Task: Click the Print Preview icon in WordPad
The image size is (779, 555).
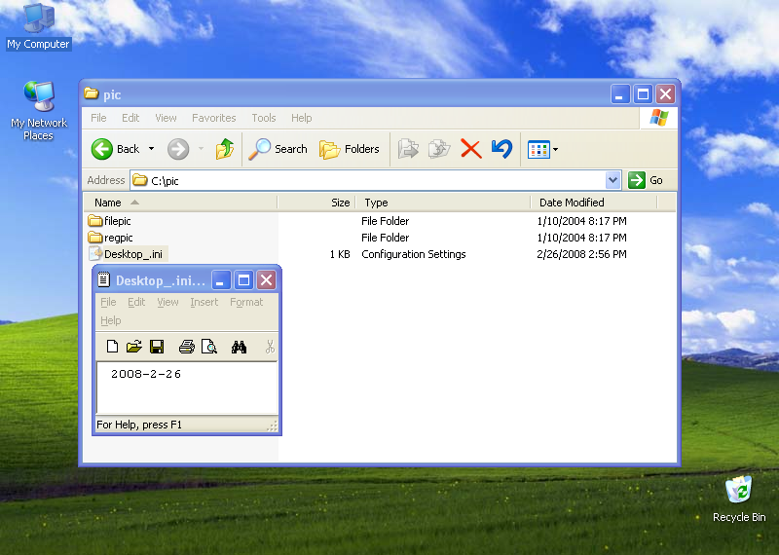Action: 209,347
